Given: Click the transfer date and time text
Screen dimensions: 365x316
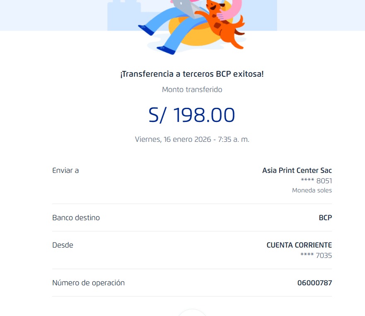Looking at the screenshot, I should (x=192, y=139).
